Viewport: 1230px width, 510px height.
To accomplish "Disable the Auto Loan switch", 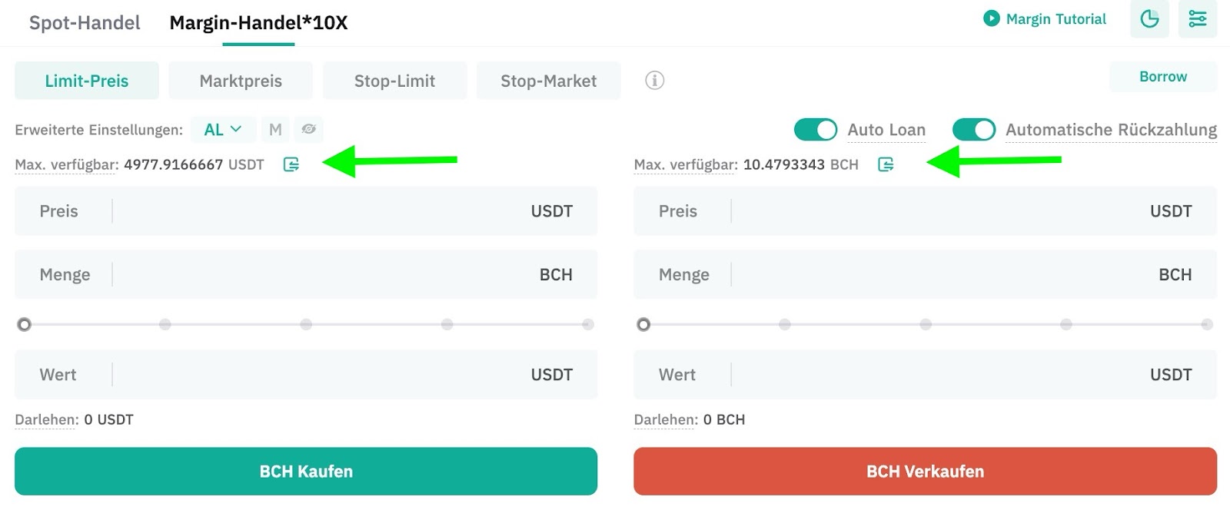I will click(815, 130).
